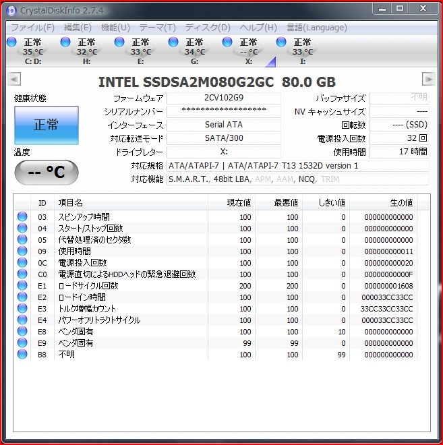
Task: Select the E: disk 33 °C
Action: 135,51
